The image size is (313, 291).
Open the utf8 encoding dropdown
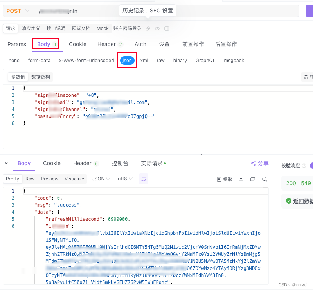124,179
